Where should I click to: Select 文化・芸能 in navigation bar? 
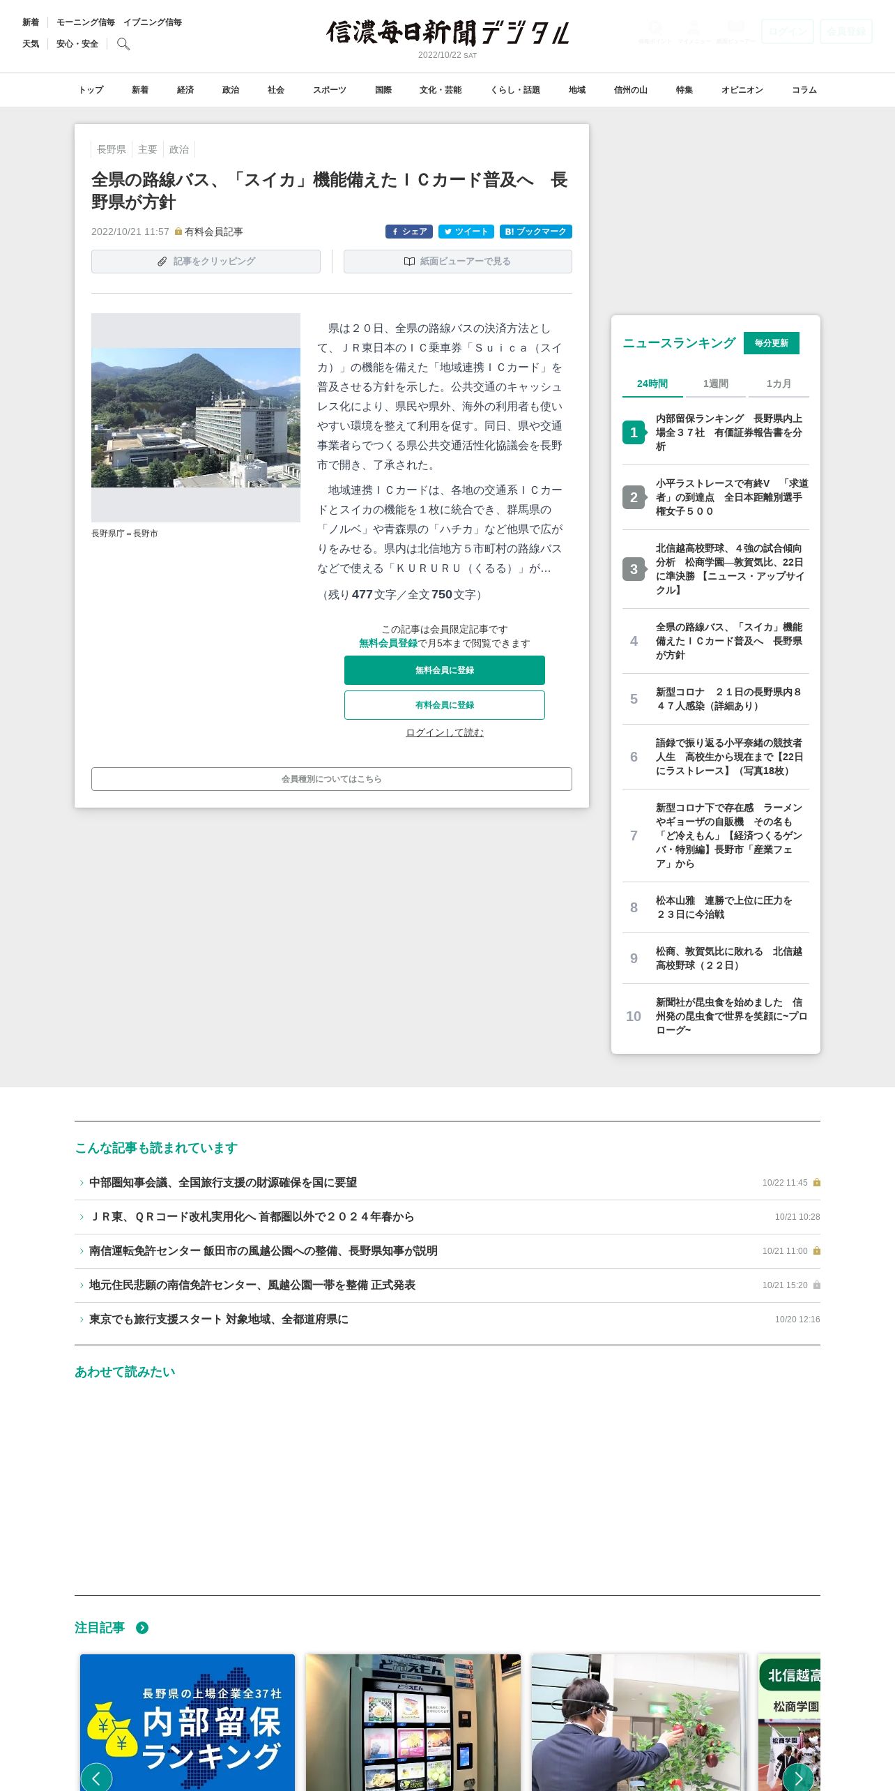coord(441,90)
